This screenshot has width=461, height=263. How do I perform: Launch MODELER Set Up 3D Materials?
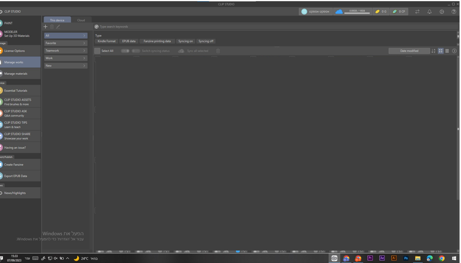pos(20,34)
